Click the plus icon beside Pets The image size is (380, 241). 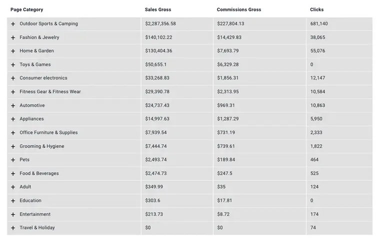[13, 160]
